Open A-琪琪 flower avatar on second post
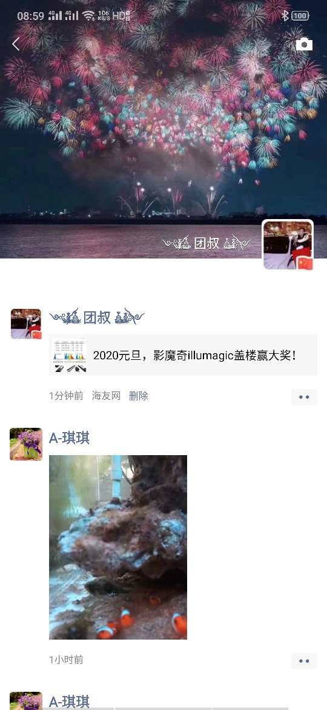 pyautogui.click(x=26, y=444)
